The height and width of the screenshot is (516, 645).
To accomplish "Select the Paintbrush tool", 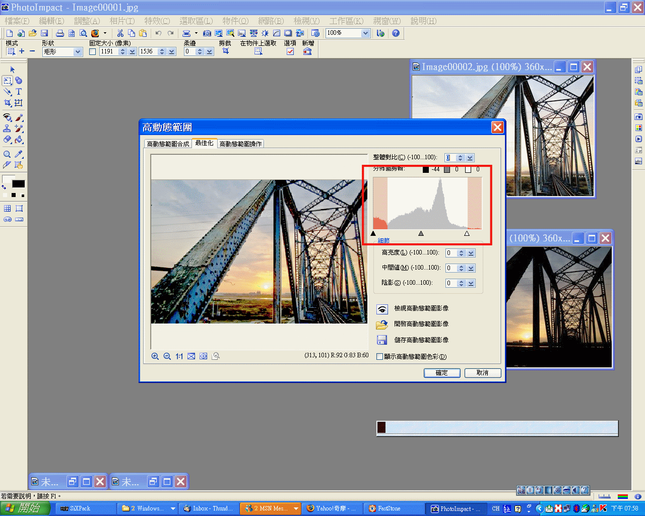I will tap(19, 117).
